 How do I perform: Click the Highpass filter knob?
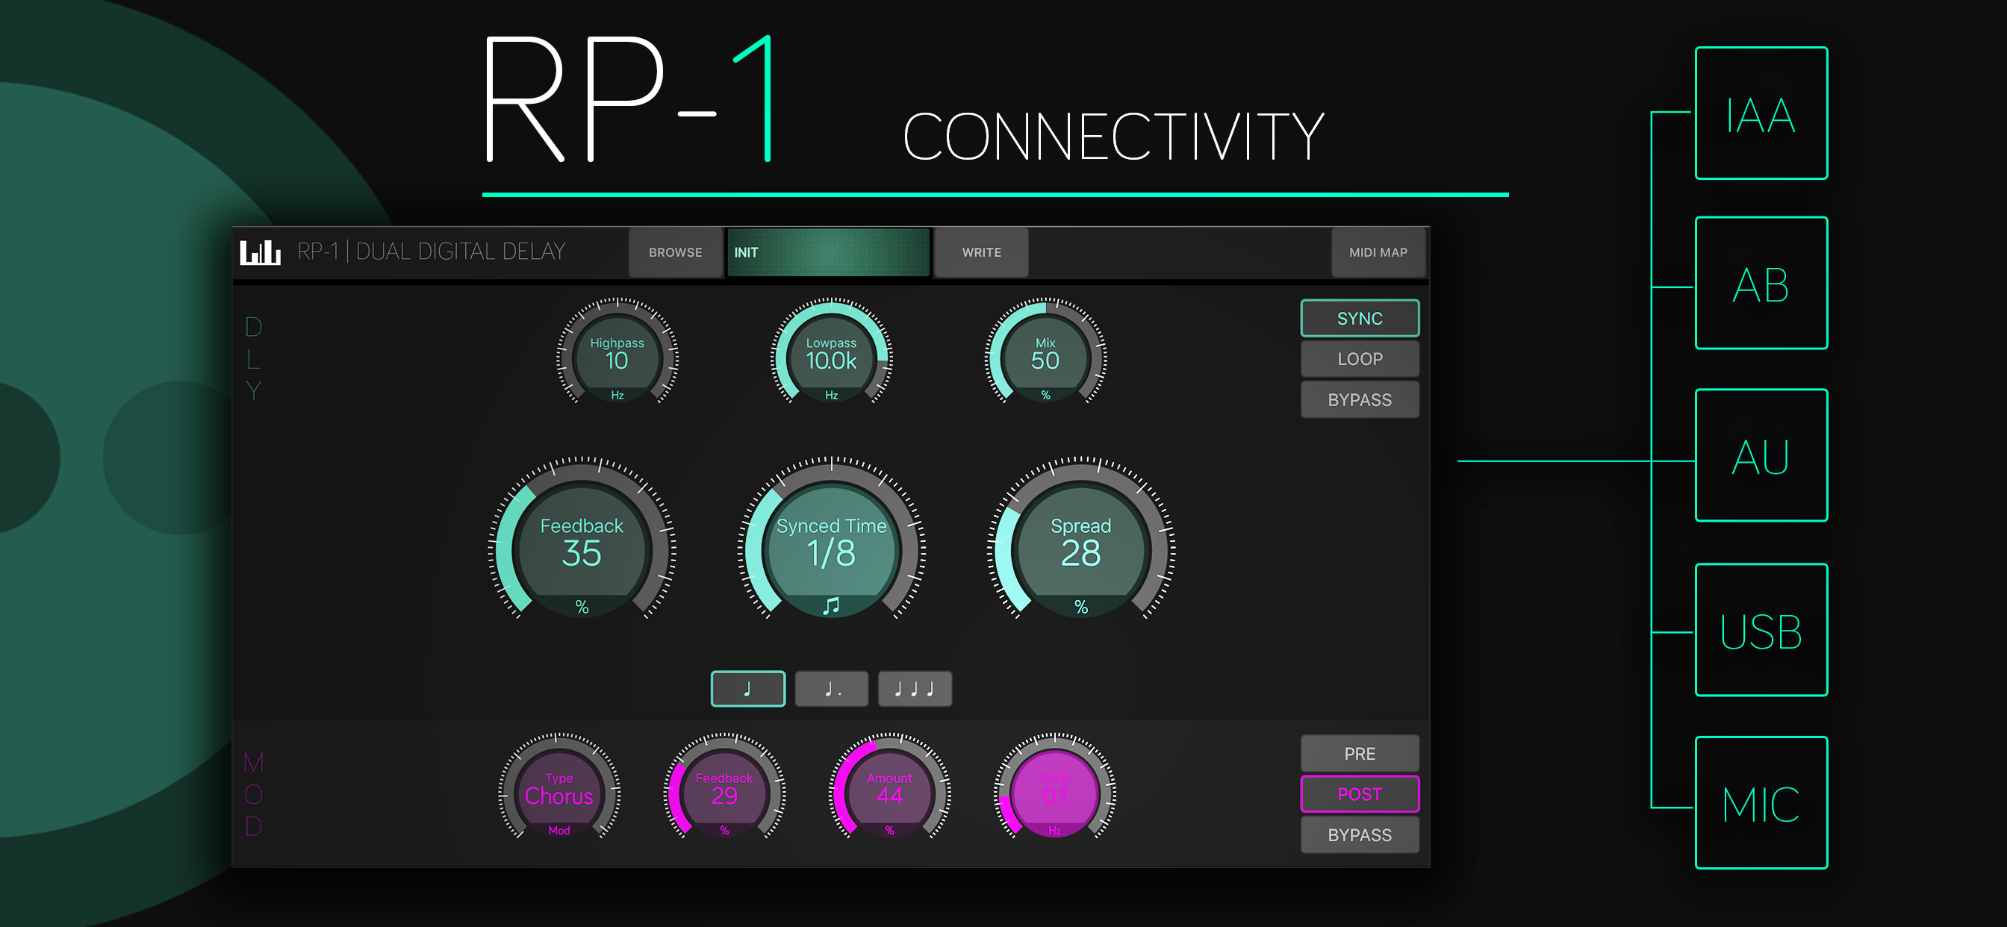click(x=616, y=359)
